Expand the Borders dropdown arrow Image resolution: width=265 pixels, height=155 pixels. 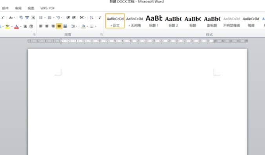pos(96,27)
